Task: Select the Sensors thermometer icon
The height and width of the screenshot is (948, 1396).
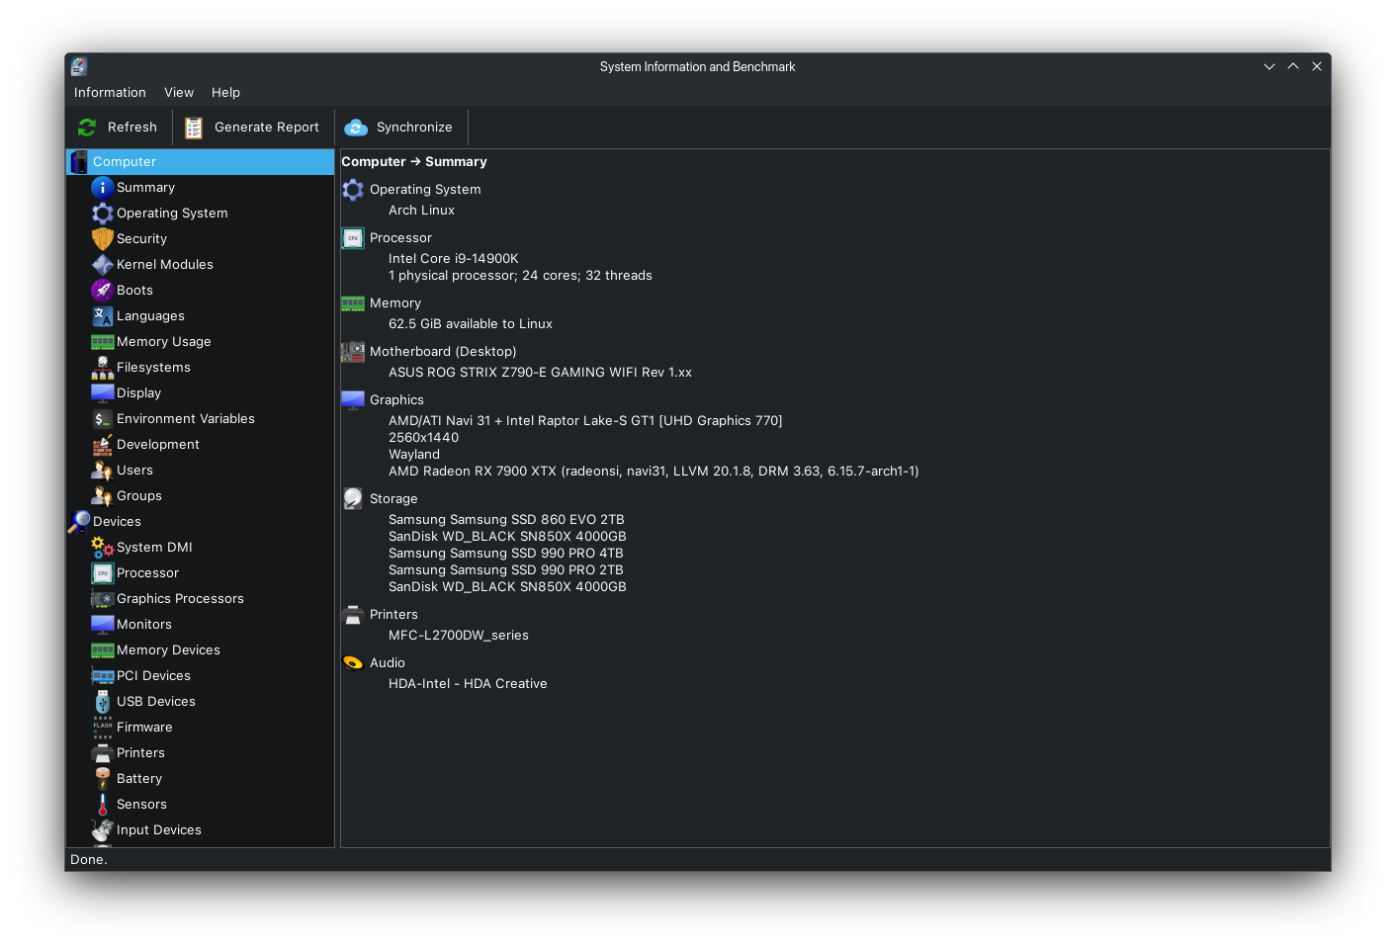Action: tap(102, 804)
